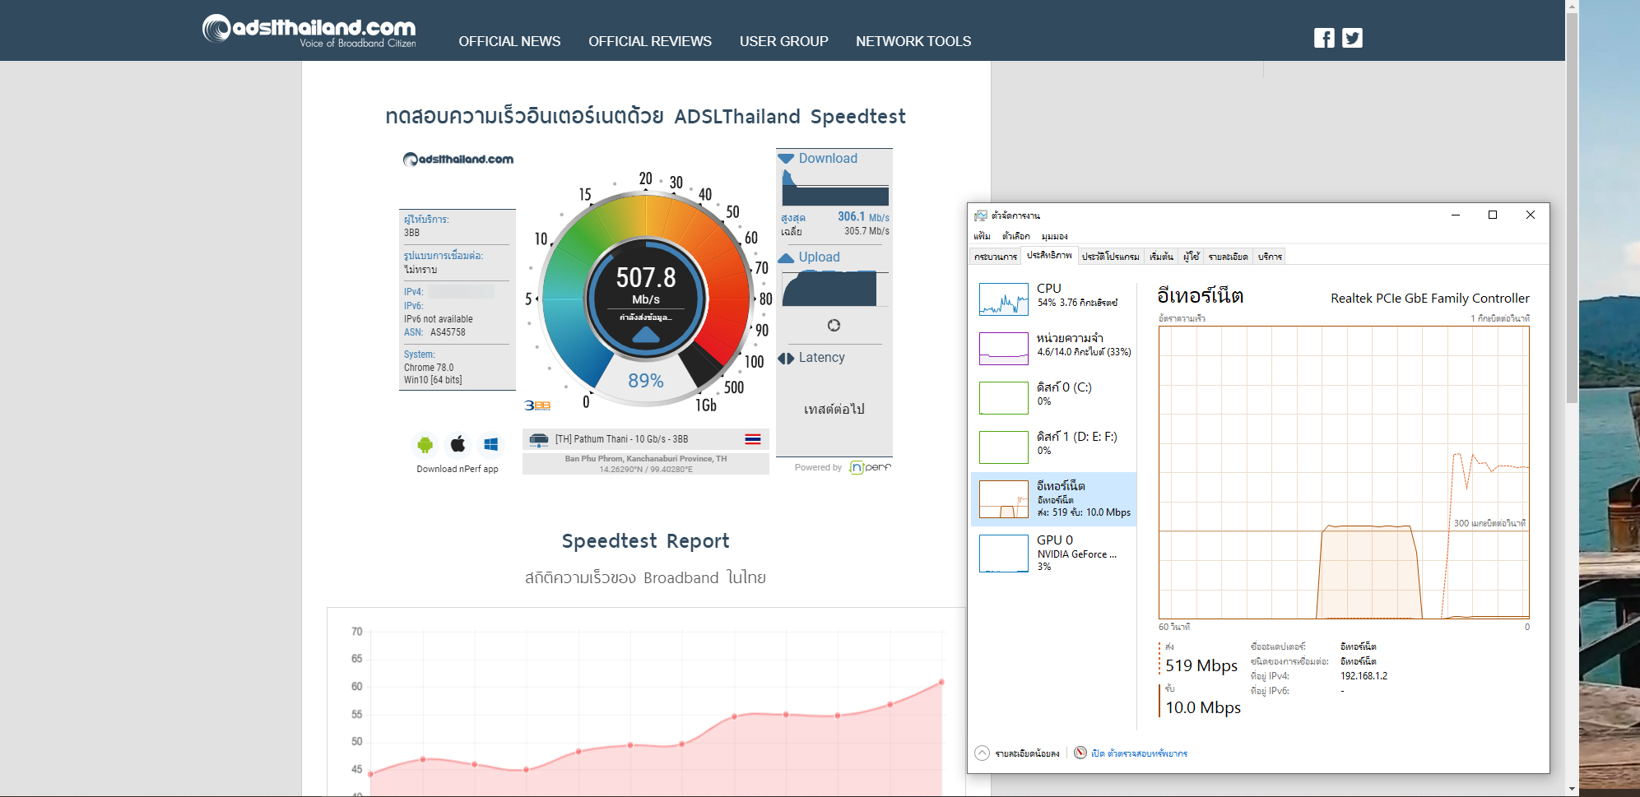The height and width of the screenshot is (797, 1640).
Task: Click the Resource Monitor icon at bottom
Action: click(1080, 753)
